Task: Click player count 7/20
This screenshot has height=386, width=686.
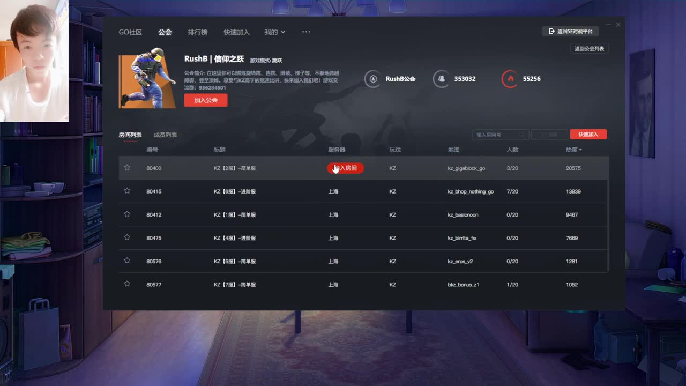Action: (512, 191)
